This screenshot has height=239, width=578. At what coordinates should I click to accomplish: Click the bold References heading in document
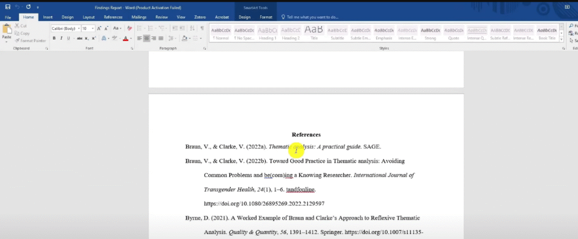pyautogui.click(x=306, y=134)
